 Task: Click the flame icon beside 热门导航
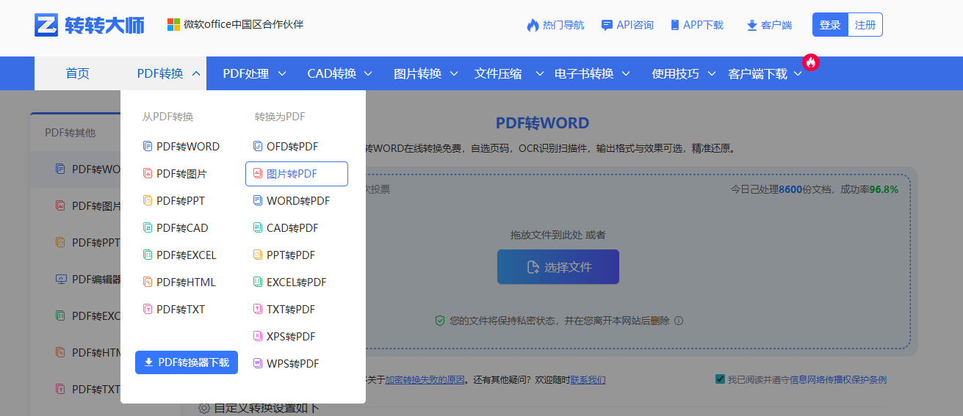pos(533,25)
